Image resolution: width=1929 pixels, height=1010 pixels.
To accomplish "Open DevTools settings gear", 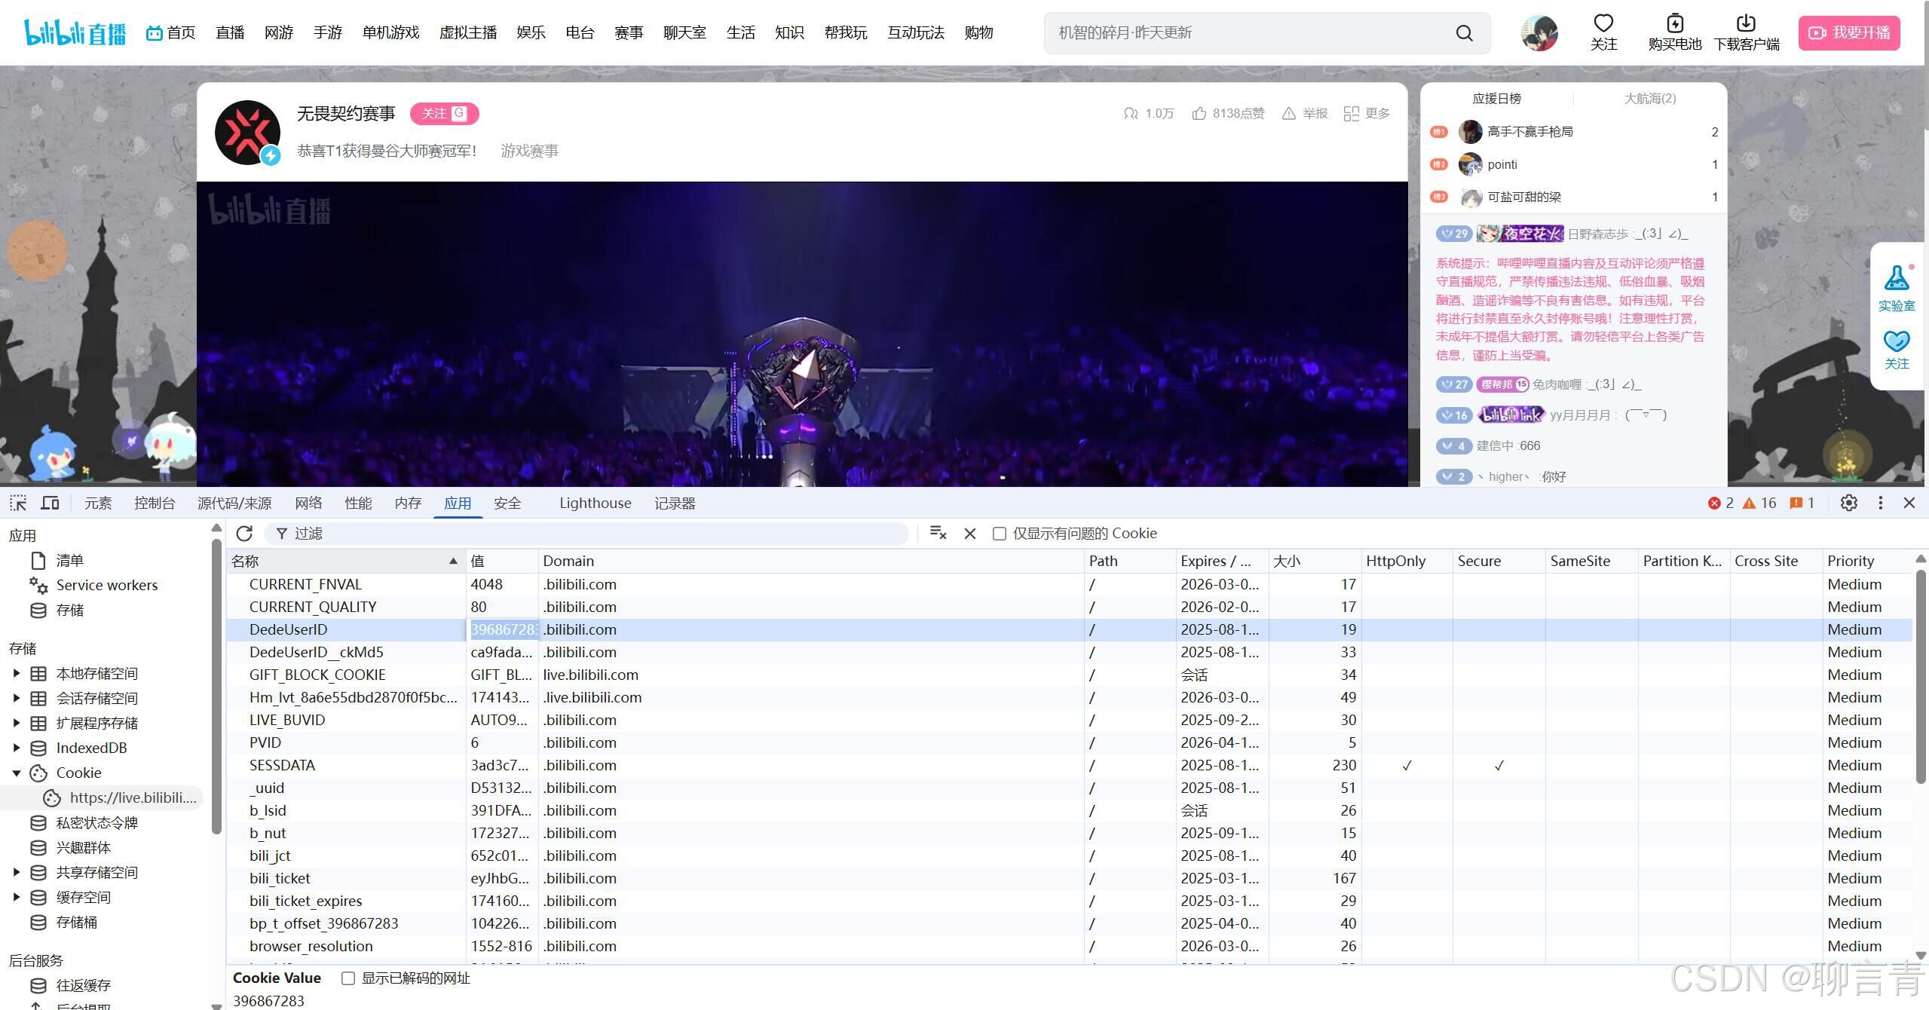I will click(1848, 503).
